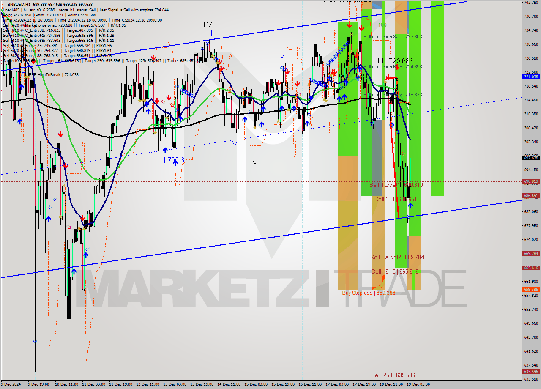The height and width of the screenshot is (389, 541).
Task: Click the '15 Dec 19:00' time axis label
Action: tap(283, 384)
